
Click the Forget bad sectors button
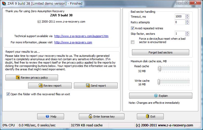click(x=160, y=52)
